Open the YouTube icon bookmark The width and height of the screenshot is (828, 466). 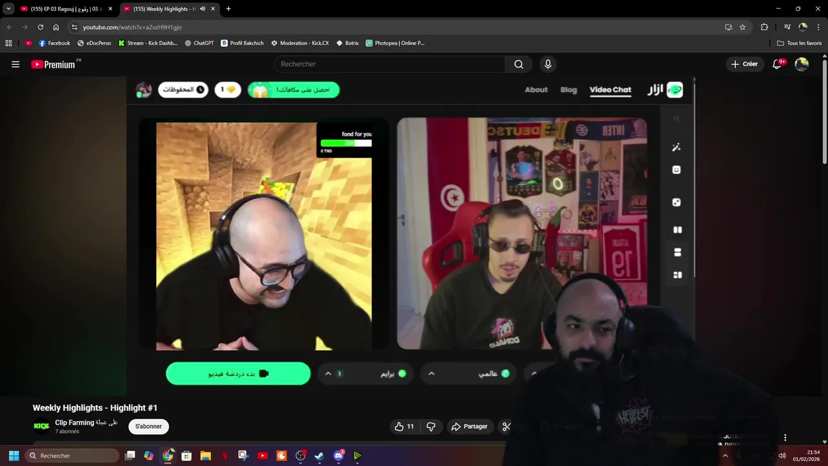click(x=28, y=43)
